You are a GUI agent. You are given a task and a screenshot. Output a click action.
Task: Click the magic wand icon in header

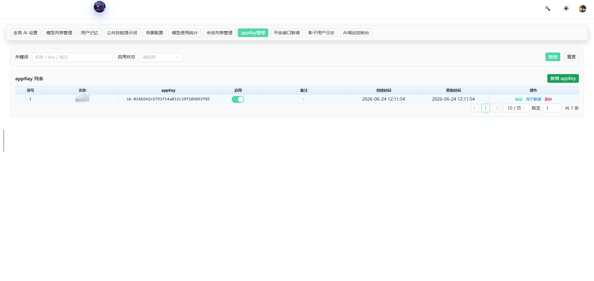pos(548,8)
